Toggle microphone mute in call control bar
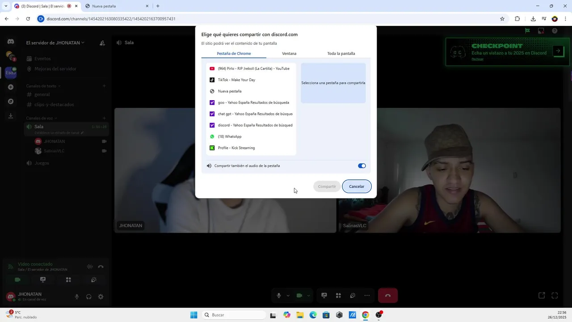The image size is (572, 322). click(279, 296)
